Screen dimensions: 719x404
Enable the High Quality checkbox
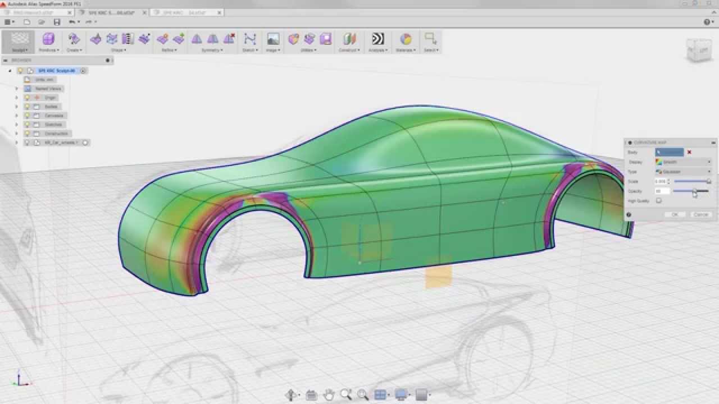pos(658,201)
